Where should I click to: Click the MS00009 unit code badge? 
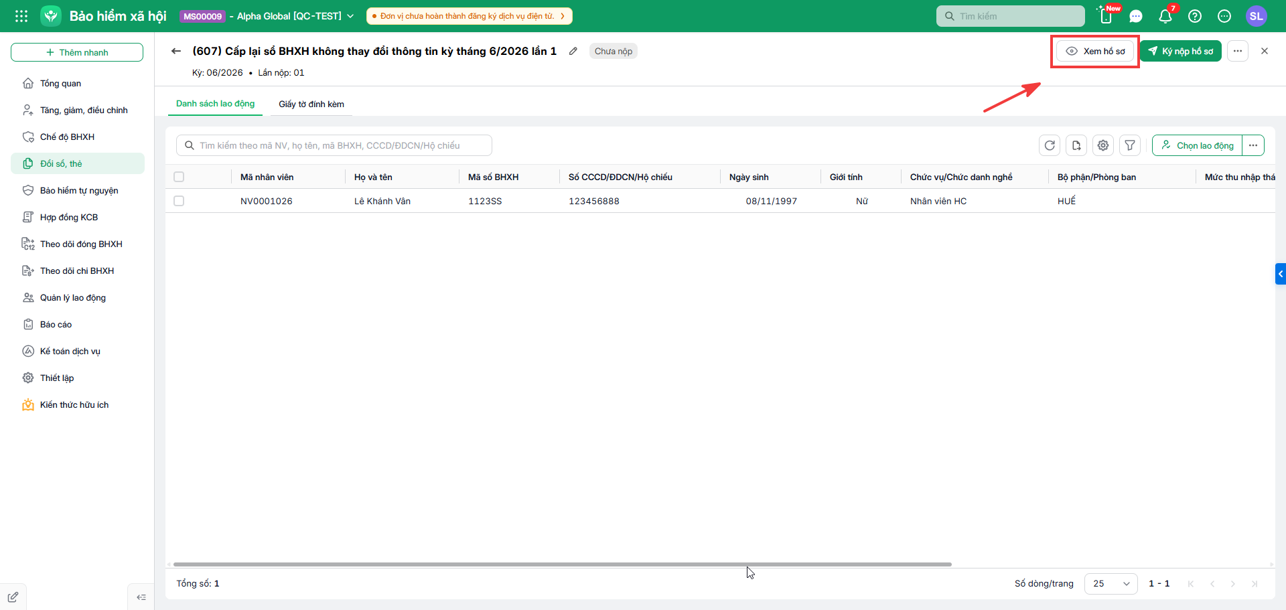[203, 16]
